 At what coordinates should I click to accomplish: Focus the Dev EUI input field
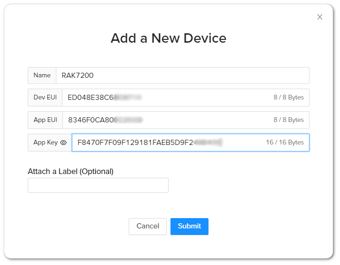click(x=164, y=98)
